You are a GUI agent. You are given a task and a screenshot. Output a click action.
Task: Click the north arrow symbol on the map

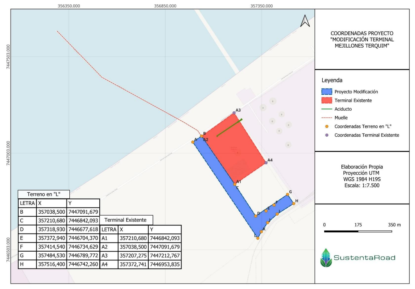coord(305,21)
